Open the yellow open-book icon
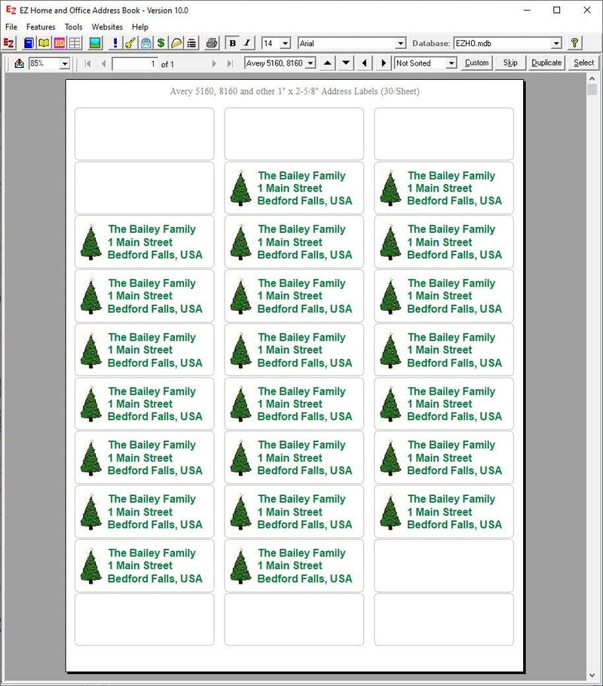The height and width of the screenshot is (686, 603). [x=44, y=43]
